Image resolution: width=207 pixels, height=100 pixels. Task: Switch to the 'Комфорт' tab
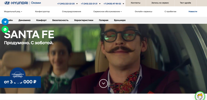coord(41,20)
